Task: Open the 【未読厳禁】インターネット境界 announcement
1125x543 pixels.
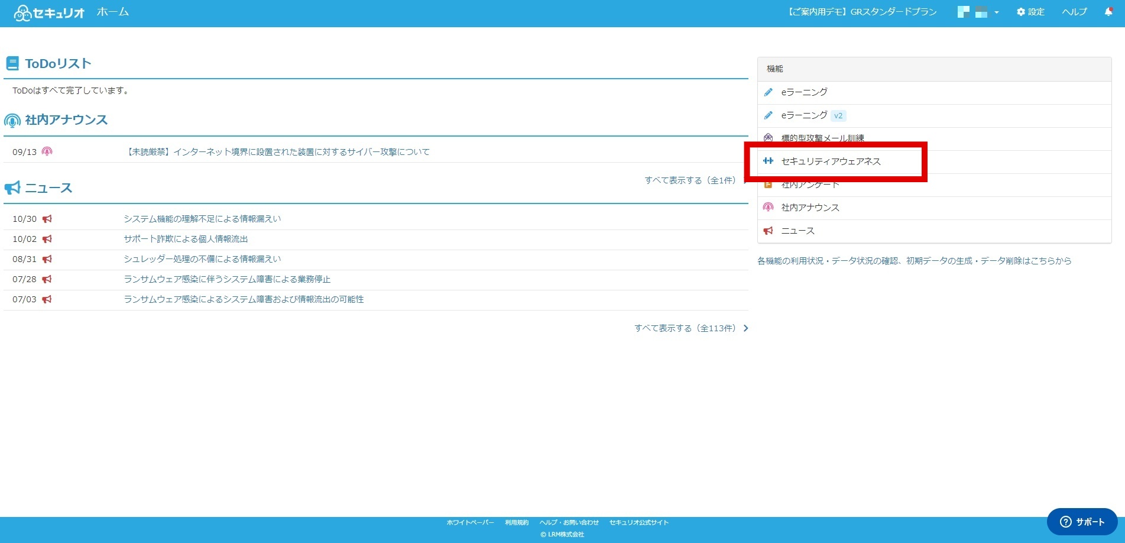Action: coord(277,152)
